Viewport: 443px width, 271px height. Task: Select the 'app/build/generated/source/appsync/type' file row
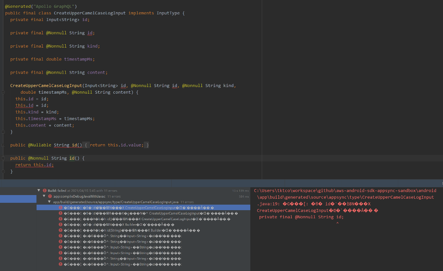click(143, 202)
